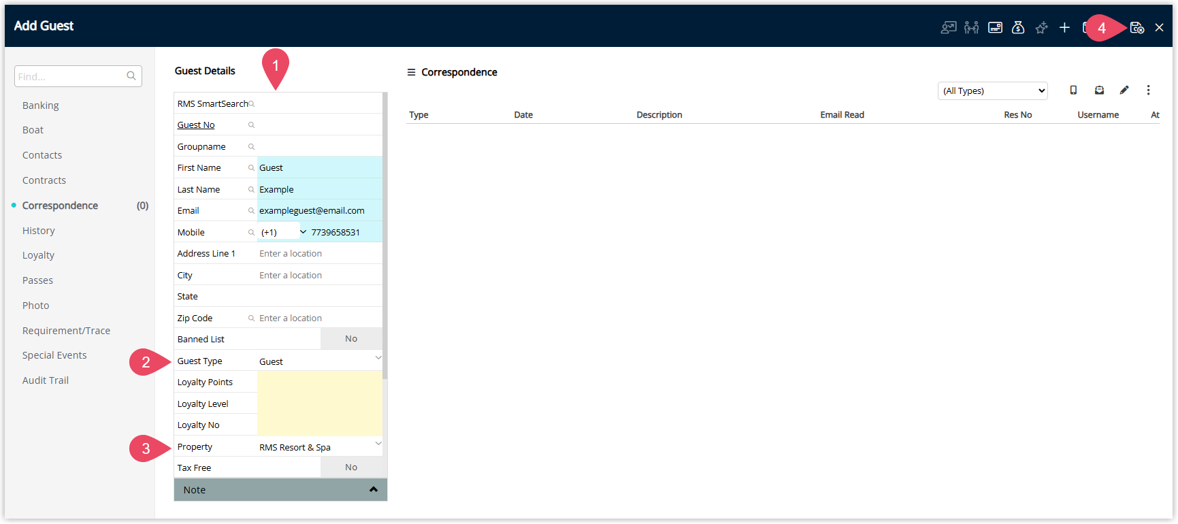Click the Email field exampleguest@email.com
The height and width of the screenshot is (524, 1178).
(x=319, y=210)
